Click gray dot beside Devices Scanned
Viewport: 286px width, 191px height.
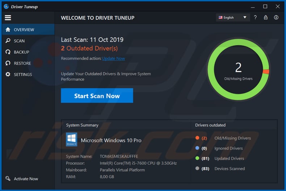click(197, 168)
